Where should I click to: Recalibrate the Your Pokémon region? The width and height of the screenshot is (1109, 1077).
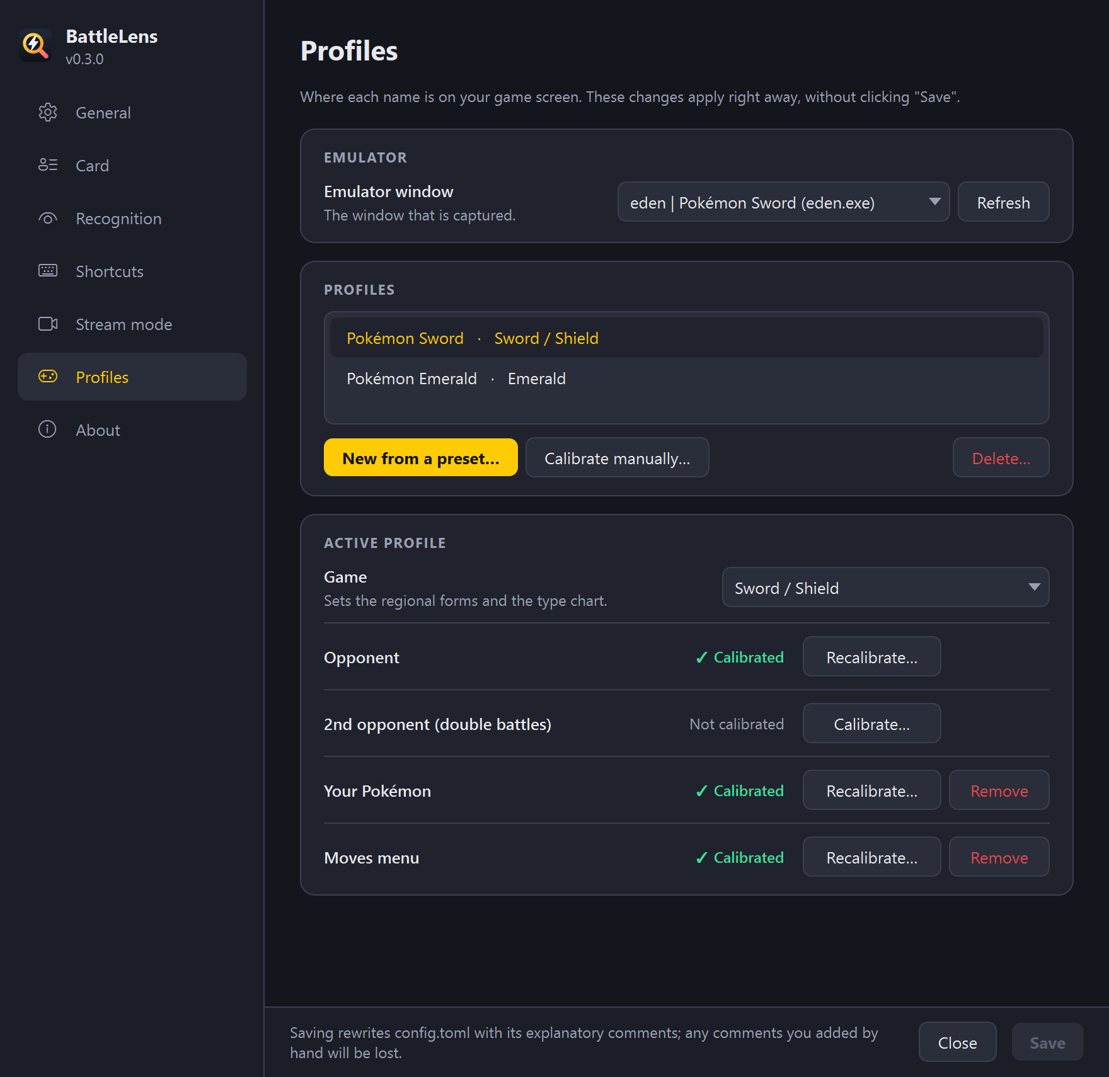pyautogui.click(x=871, y=790)
